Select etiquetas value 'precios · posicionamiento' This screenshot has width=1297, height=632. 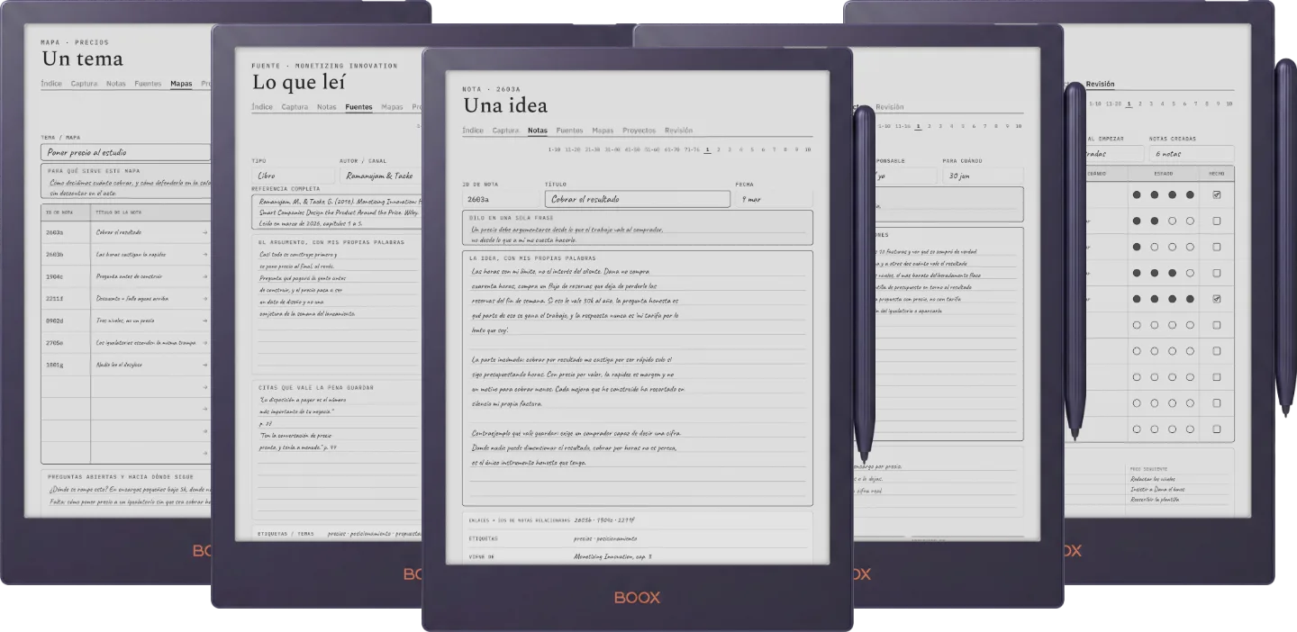pyautogui.click(x=605, y=538)
